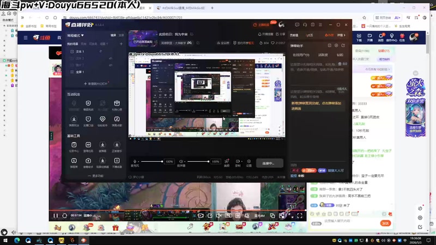This screenshot has height=245, width=436.
Task: Pause the Douyu video player
Action: pyautogui.click(x=56, y=216)
